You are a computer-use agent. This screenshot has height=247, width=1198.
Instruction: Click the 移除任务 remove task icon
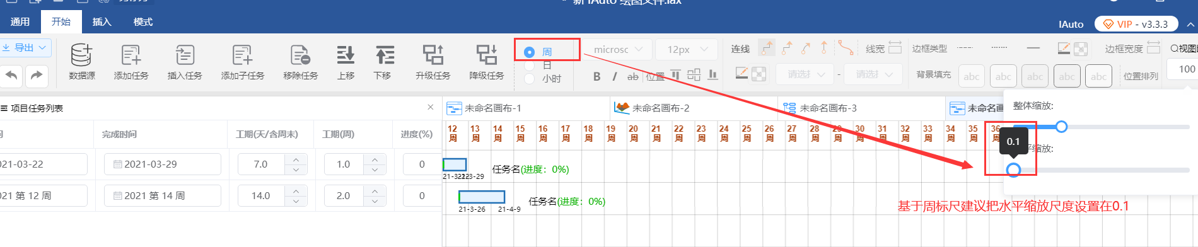pos(300,55)
